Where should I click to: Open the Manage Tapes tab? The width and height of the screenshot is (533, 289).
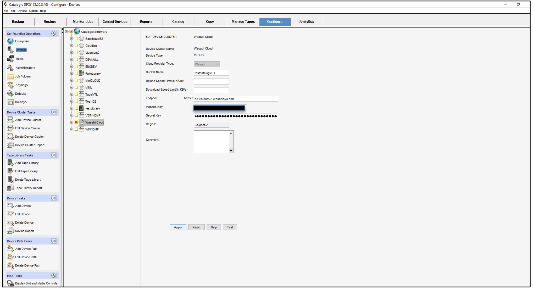[x=243, y=21]
